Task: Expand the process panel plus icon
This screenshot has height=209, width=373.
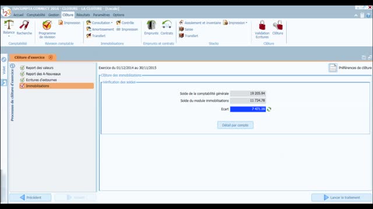Action: tap(13, 66)
